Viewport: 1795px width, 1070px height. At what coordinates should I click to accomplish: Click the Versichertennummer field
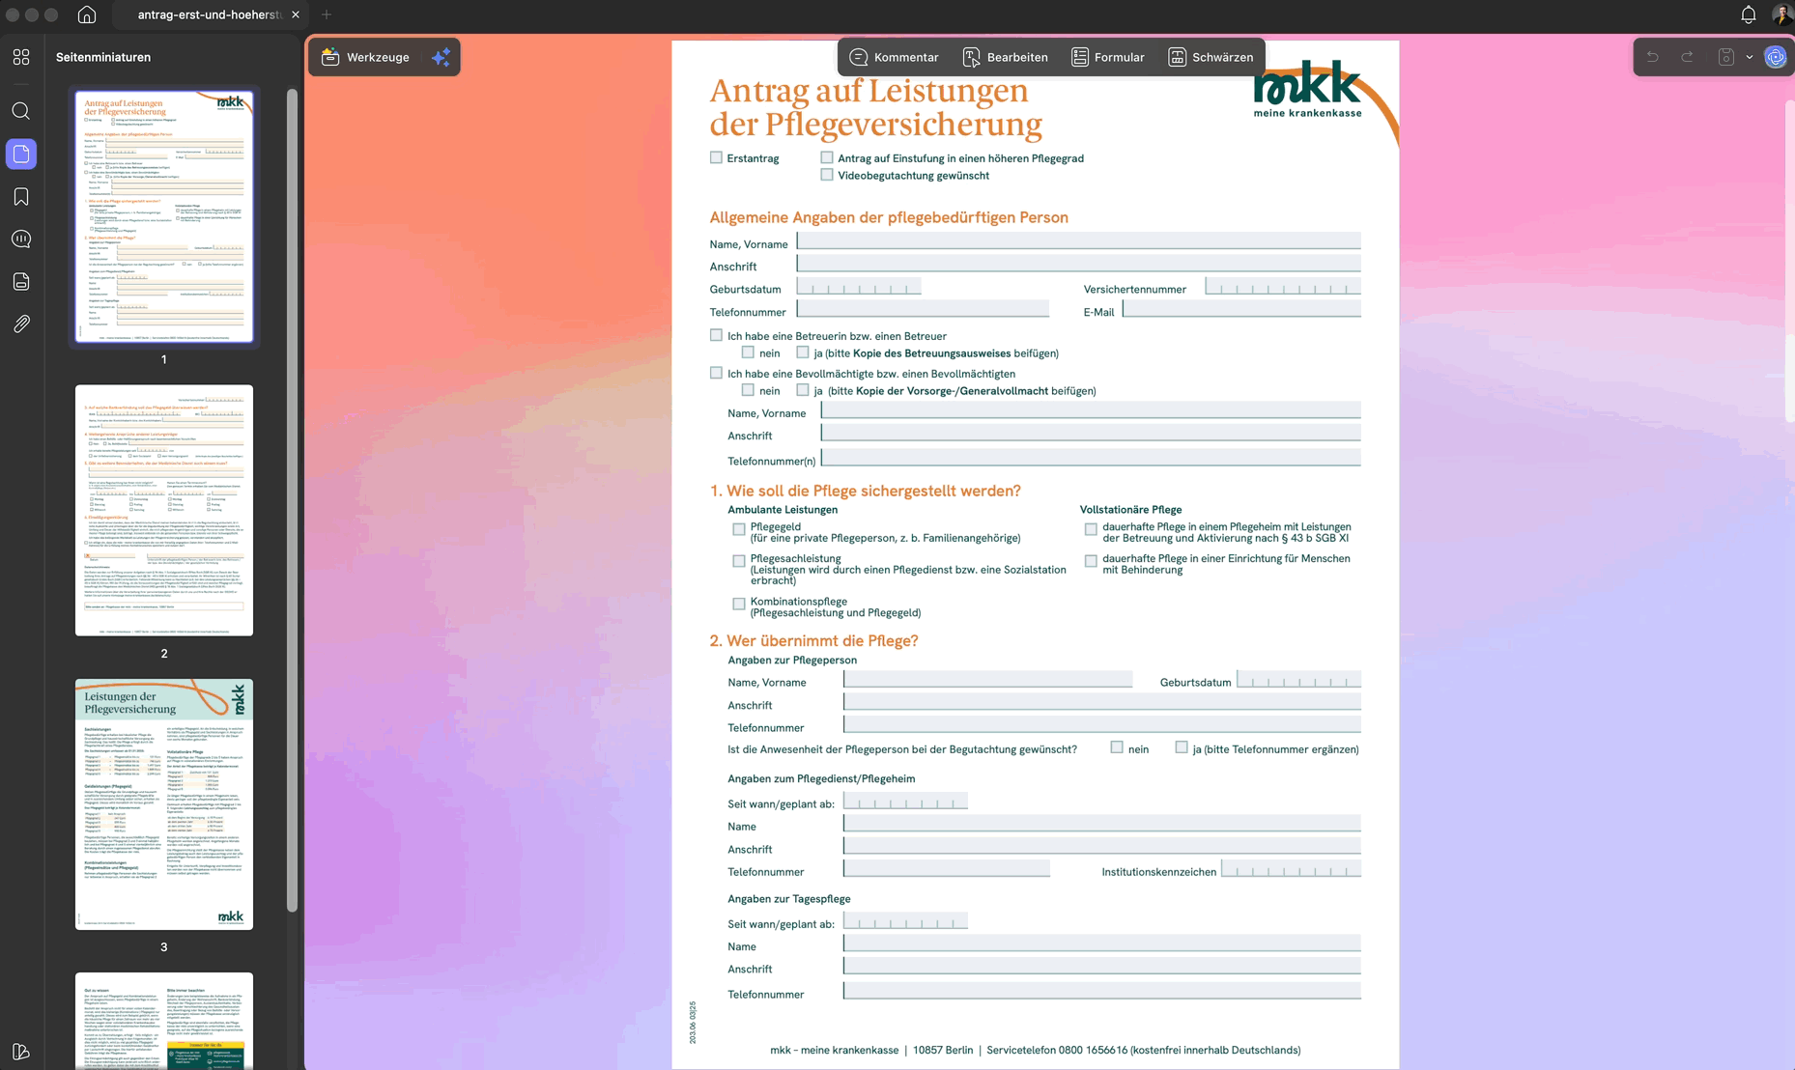click(x=1283, y=286)
